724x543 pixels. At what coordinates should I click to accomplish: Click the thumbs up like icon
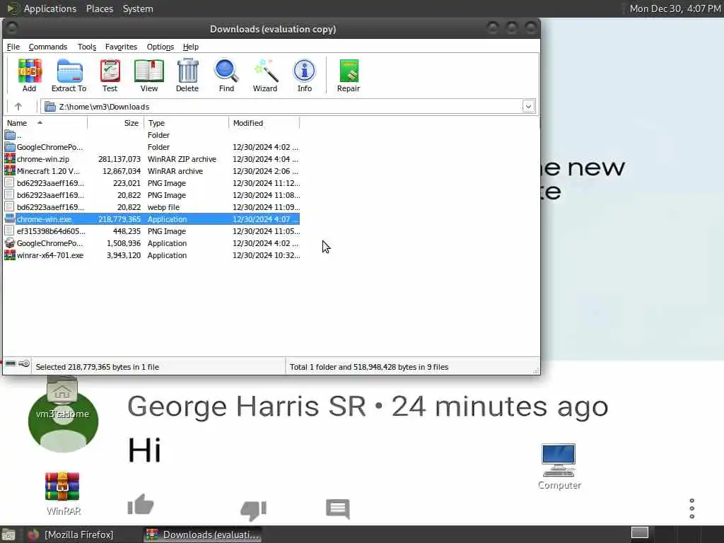click(x=141, y=504)
